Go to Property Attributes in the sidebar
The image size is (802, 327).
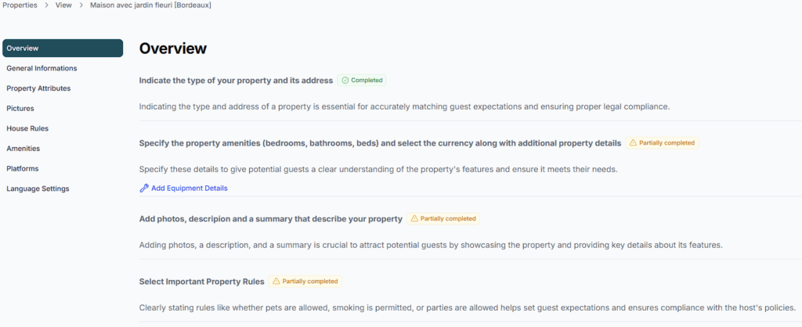click(x=38, y=88)
